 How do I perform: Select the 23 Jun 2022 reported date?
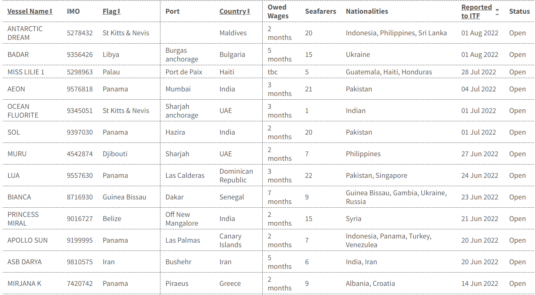(x=479, y=197)
